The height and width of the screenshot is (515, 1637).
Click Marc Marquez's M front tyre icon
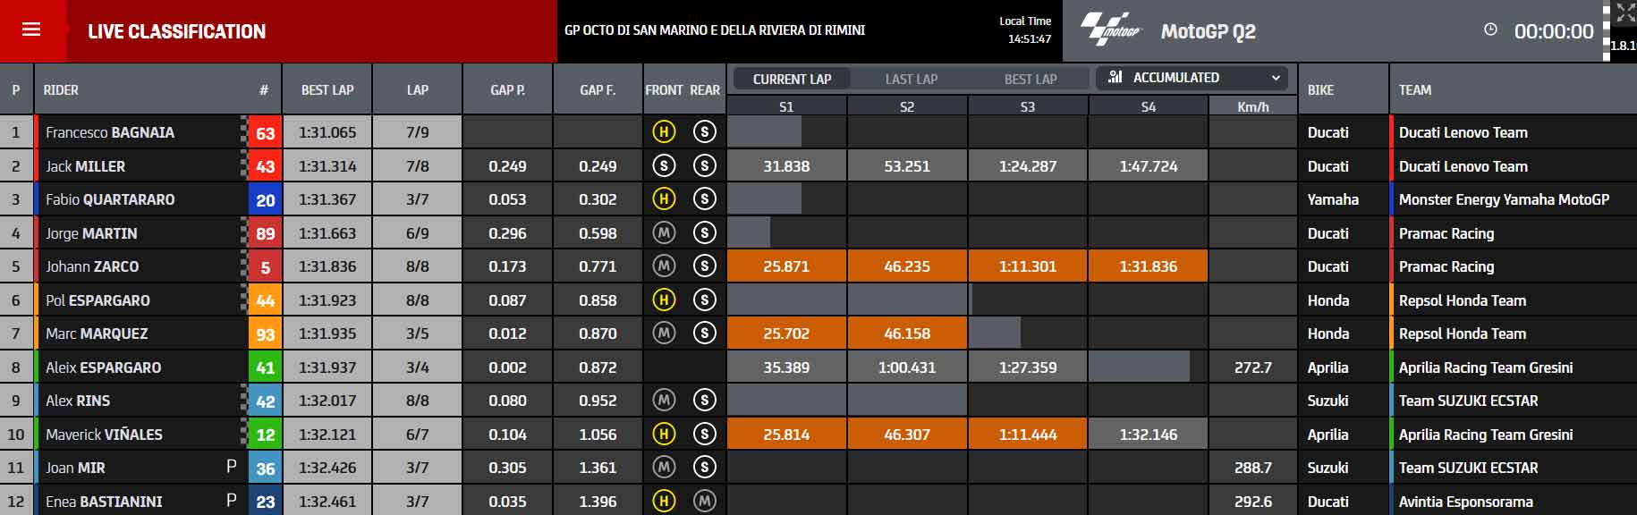pyautogui.click(x=664, y=333)
